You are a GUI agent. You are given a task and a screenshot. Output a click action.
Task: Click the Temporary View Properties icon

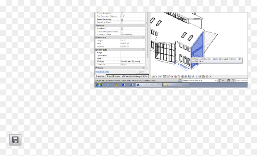[x=204, y=77]
